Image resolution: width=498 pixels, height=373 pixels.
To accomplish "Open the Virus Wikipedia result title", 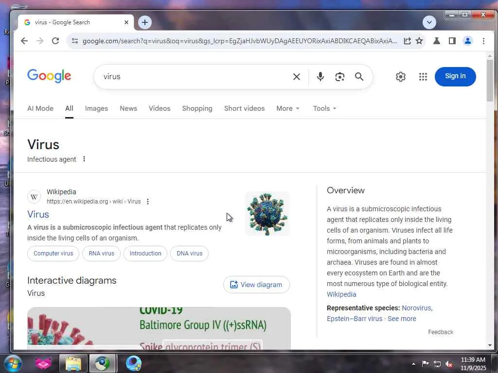I will [38, 214].
